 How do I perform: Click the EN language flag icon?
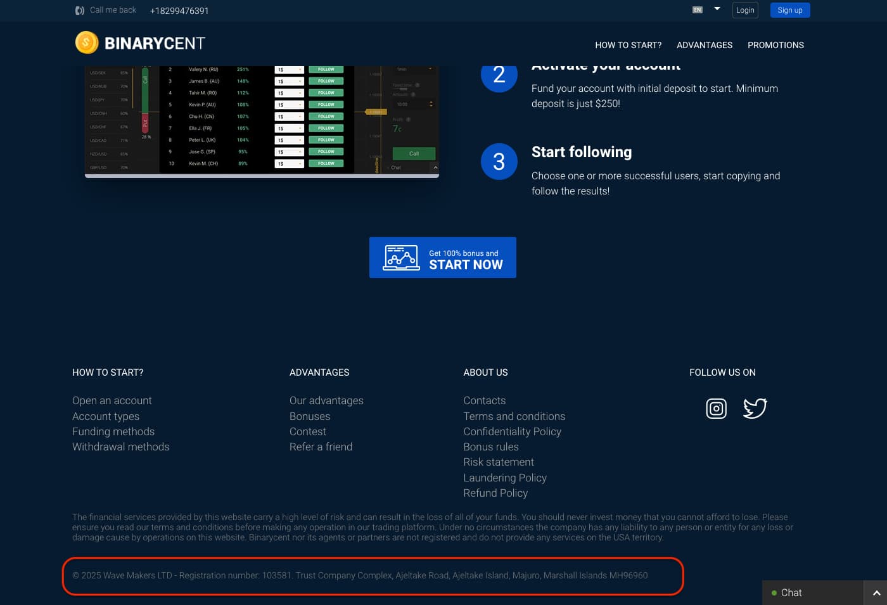tap(698, 10)
